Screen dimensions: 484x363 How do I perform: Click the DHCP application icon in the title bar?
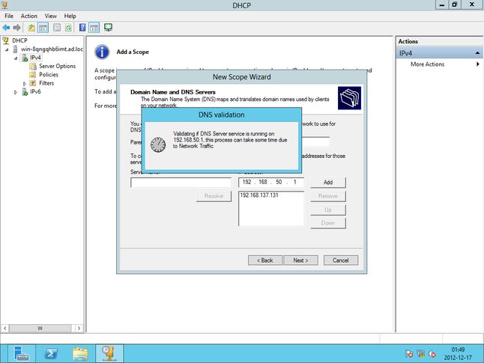4,4
